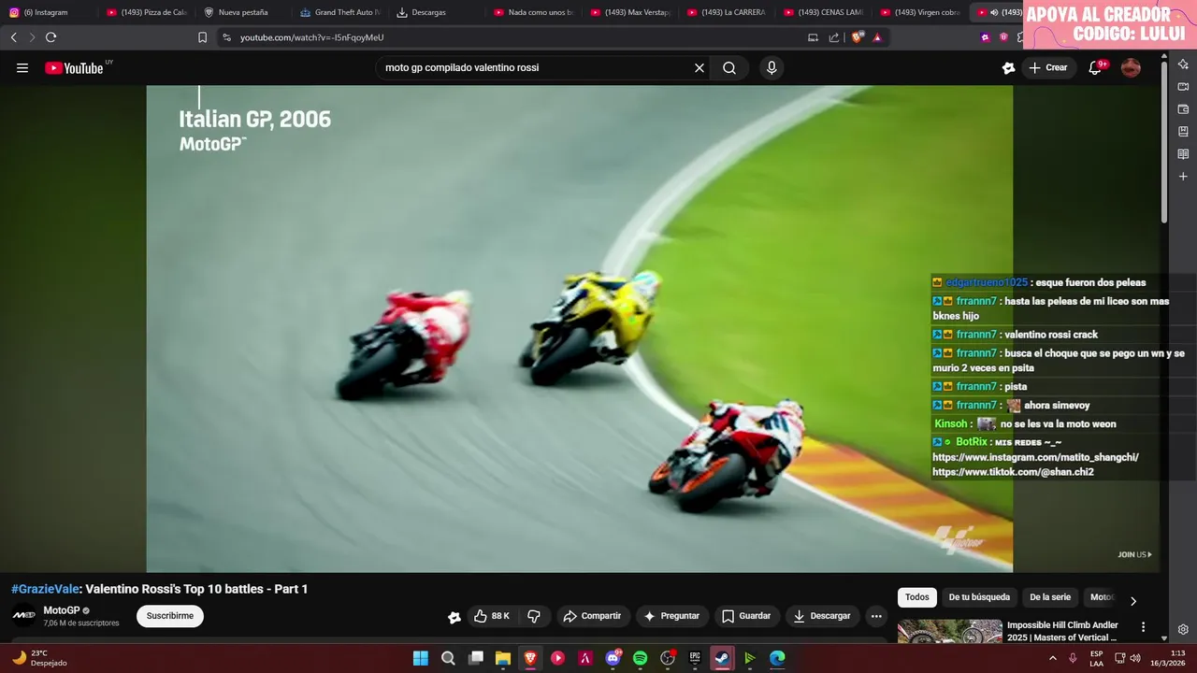Open the account avatar menu
This screenshot has height=673, width=1197.
click(x=1131, y=67)
